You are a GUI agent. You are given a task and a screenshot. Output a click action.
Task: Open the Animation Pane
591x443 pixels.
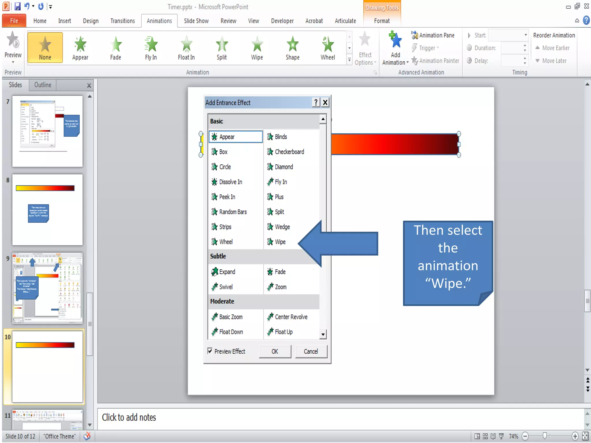[x=433, y=35]
